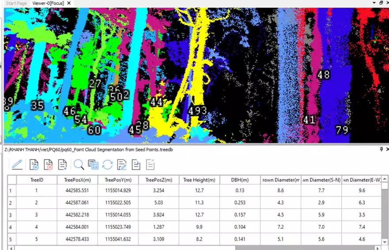
Task: Click the pencil edit icon in tree table toolbar
Action: [x=17, y=165]
